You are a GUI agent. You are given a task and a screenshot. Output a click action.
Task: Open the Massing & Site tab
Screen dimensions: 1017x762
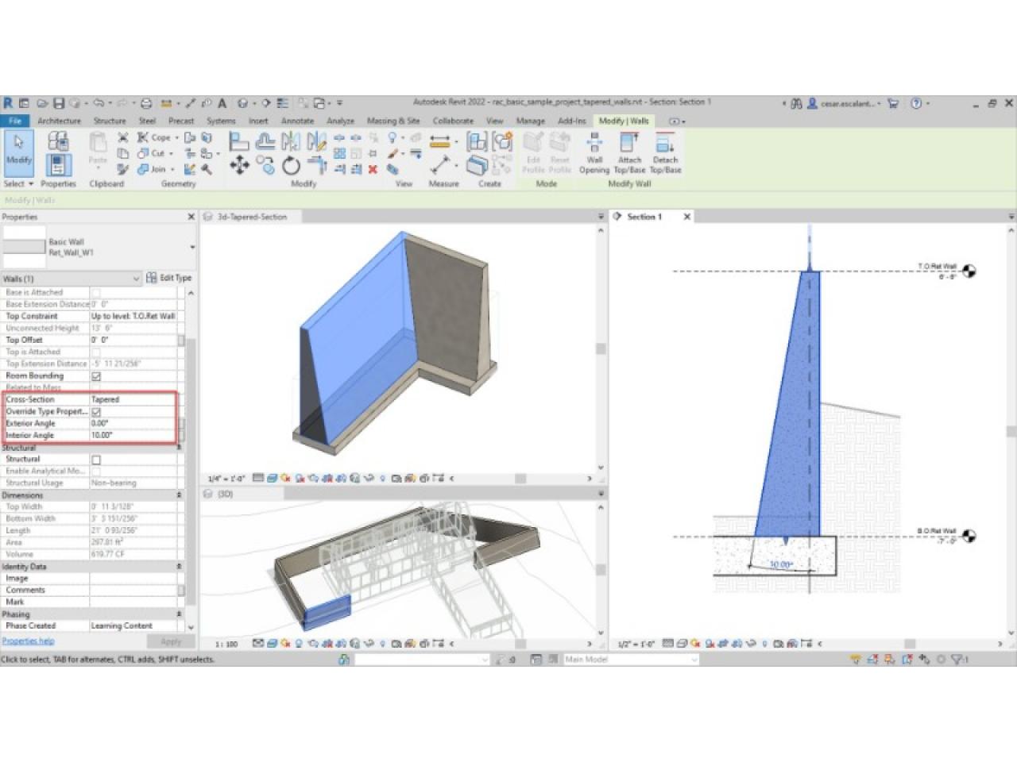click(393, 121)
